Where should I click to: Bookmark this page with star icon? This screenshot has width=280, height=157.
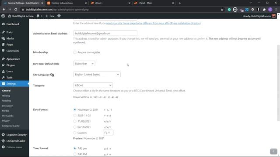(x=222, y=10)
